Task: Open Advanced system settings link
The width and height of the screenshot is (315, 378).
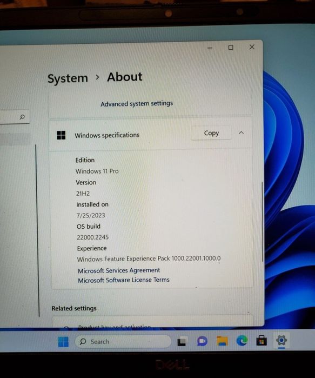Action: [137, 104]
